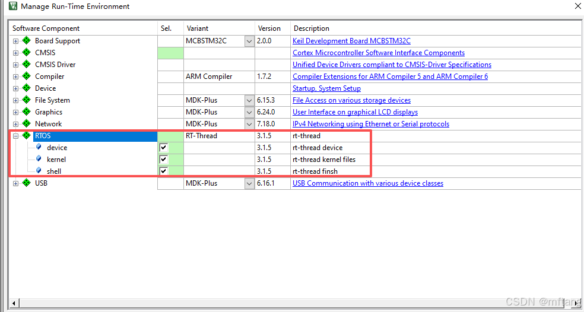Screen dimensions: 584x312
Task: Open IPv4 Networking using Ethernet link
Action: pos(370,124)
